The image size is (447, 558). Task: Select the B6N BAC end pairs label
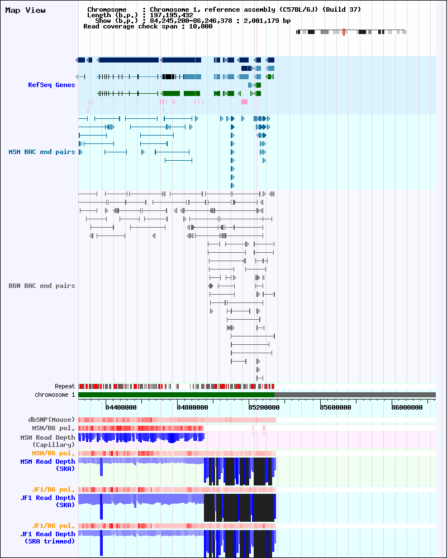pos(41,286)
